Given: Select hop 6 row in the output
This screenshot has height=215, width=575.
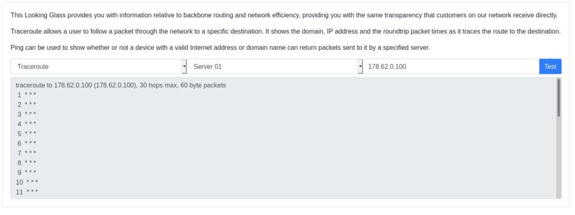Looking at the screenshot, I should click(x=27, y=143).
